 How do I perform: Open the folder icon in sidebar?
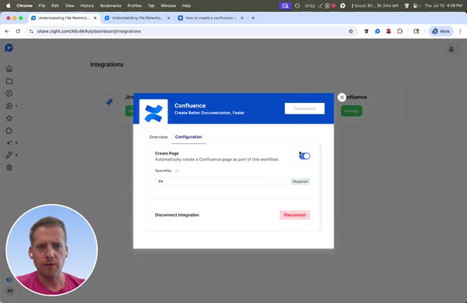pos(9,81)
